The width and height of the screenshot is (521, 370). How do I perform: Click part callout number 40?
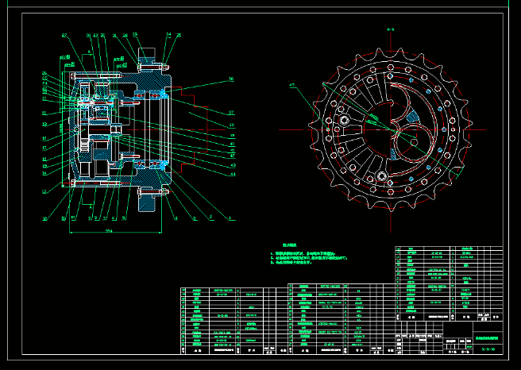tap(232, 145)
